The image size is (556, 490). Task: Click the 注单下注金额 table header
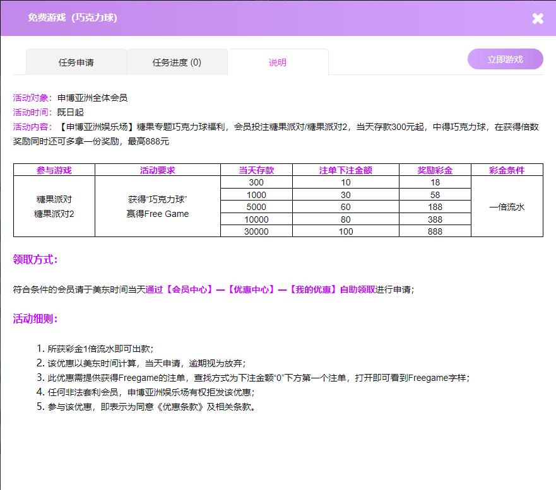coord(345,170)
